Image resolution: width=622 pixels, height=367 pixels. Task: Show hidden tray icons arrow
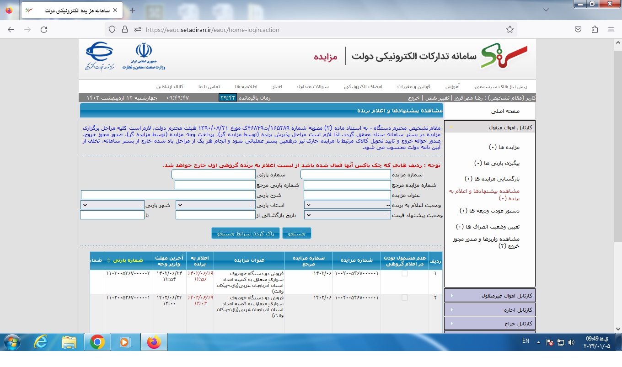pyautogui.click(x=539, y=342)
